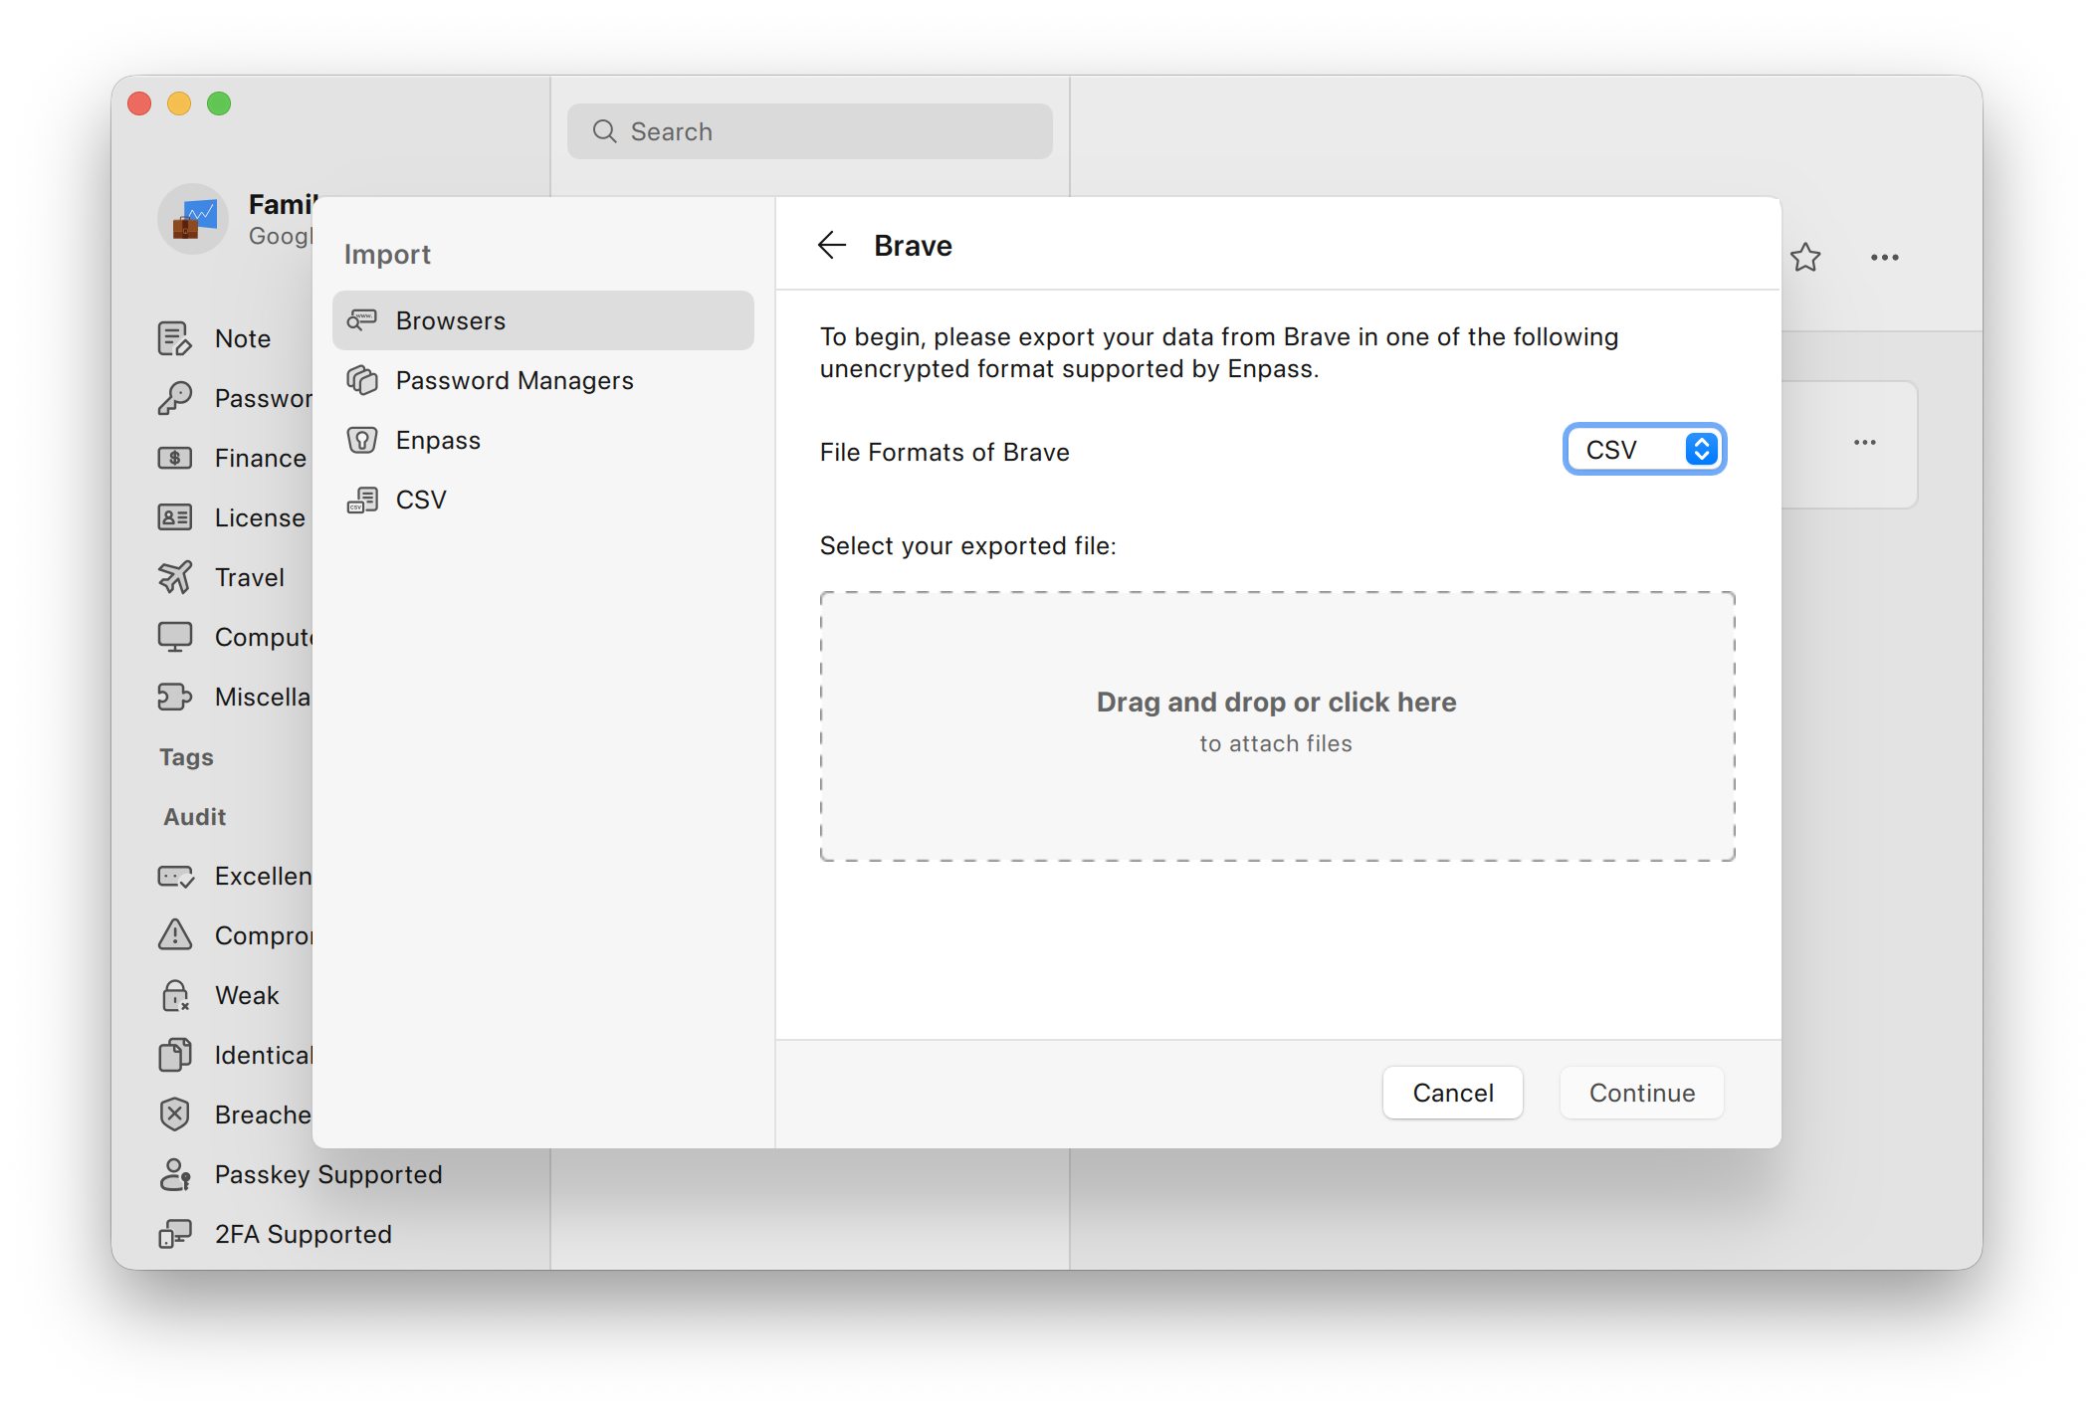
Task: Open the License category icon
Action: 175,517
